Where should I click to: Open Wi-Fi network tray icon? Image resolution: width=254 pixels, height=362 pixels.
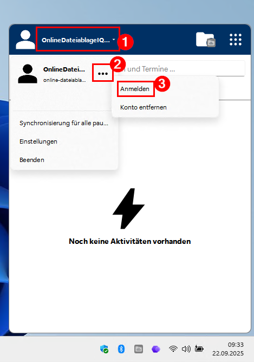(173, 349)
